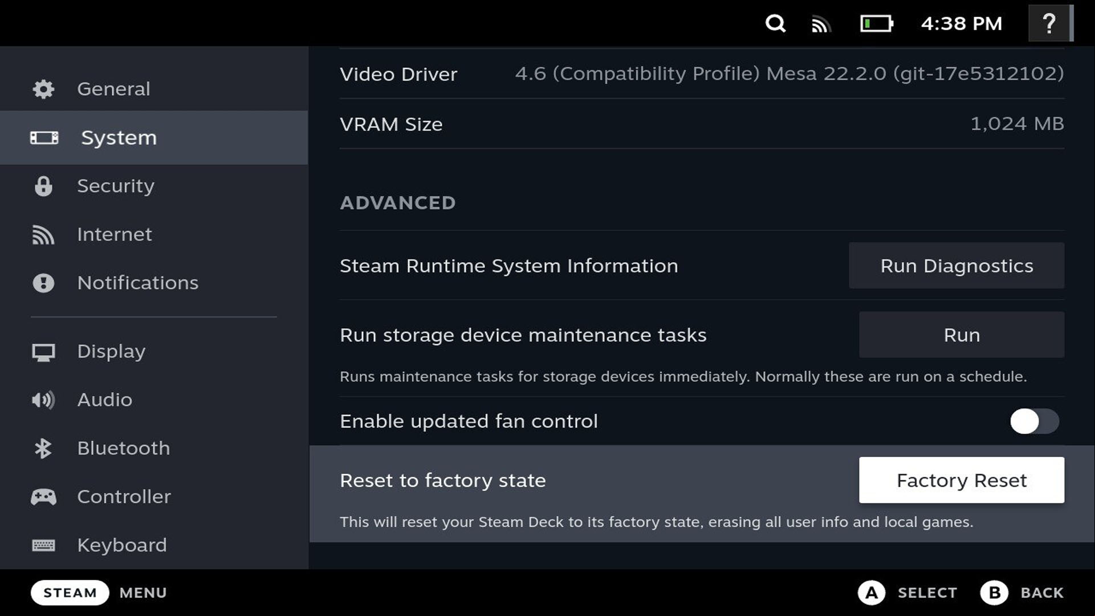The width and height of the screenshot is (1095, 616).
Task: Open the Security settings section
Action: (154, 186)
